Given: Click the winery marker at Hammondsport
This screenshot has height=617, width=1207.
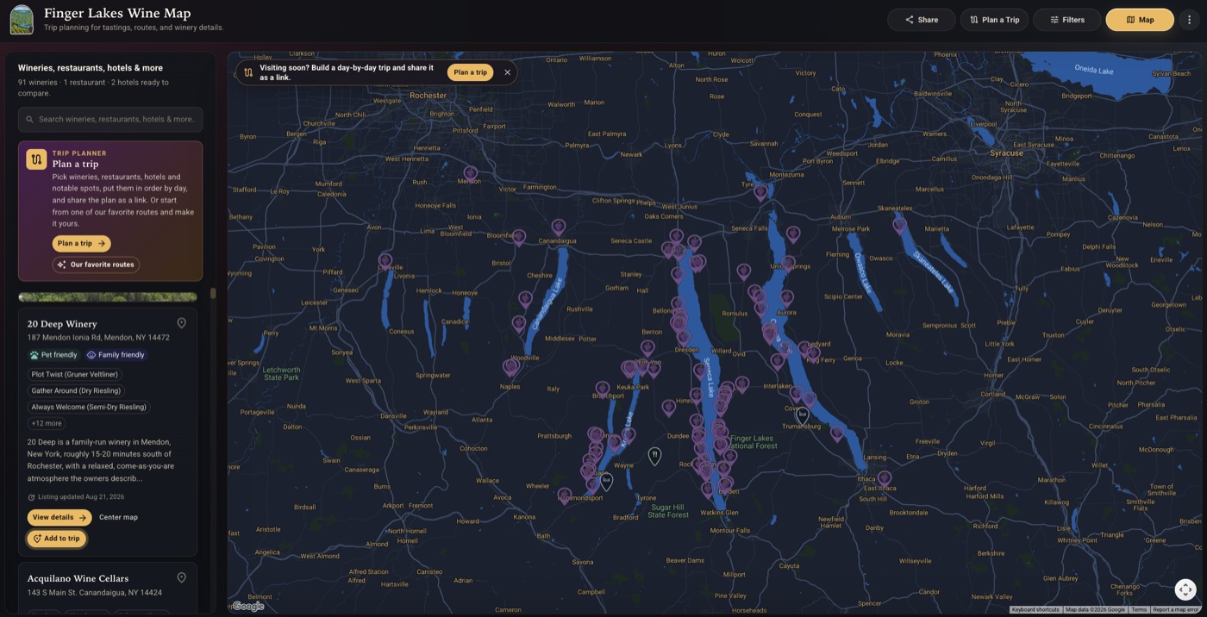Looking at the screenshot, I should pos(565,495).
